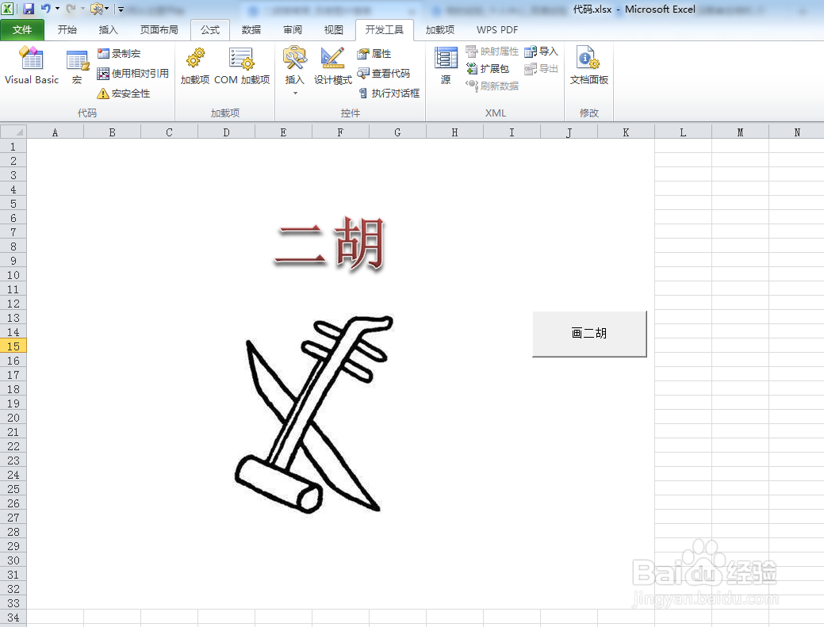Screen dimensions: 824x627
Task: Toggle 设计模式 (Design Mode)
Action: 332,67
